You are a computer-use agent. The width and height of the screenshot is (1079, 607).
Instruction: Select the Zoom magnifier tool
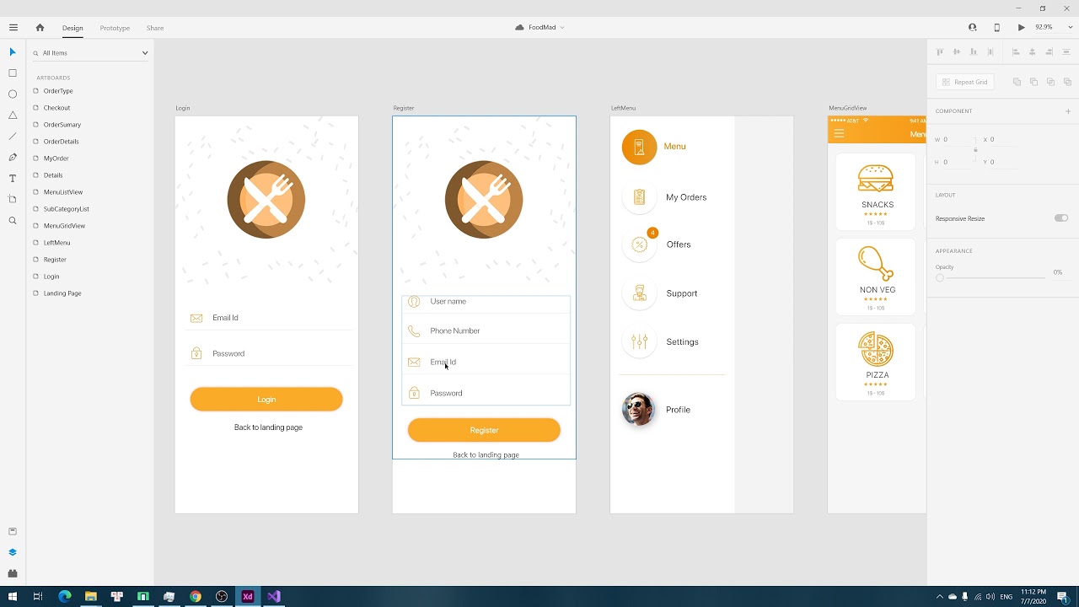tap(13, 221)
